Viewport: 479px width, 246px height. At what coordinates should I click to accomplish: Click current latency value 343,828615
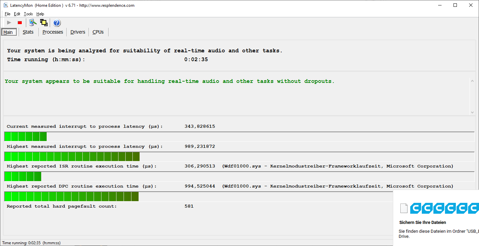click(200, 126)
